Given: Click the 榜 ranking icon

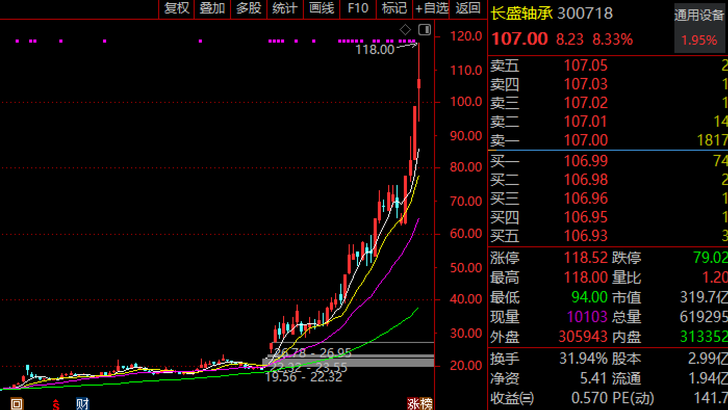Looking at the screenshot, I should pos(426,404).
